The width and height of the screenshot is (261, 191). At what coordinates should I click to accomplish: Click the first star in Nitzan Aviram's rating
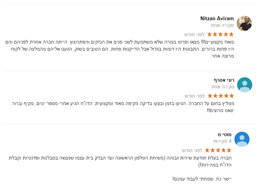click(x=231, y=34)
